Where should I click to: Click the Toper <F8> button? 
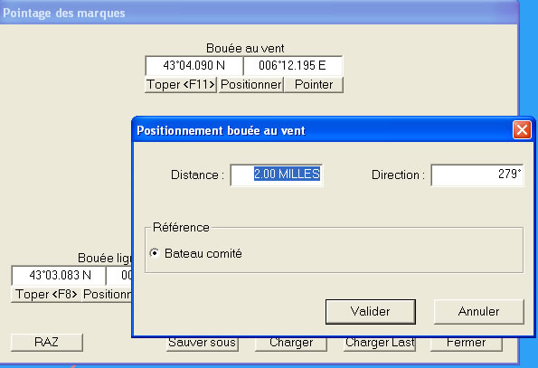click(x=46, y=294)
